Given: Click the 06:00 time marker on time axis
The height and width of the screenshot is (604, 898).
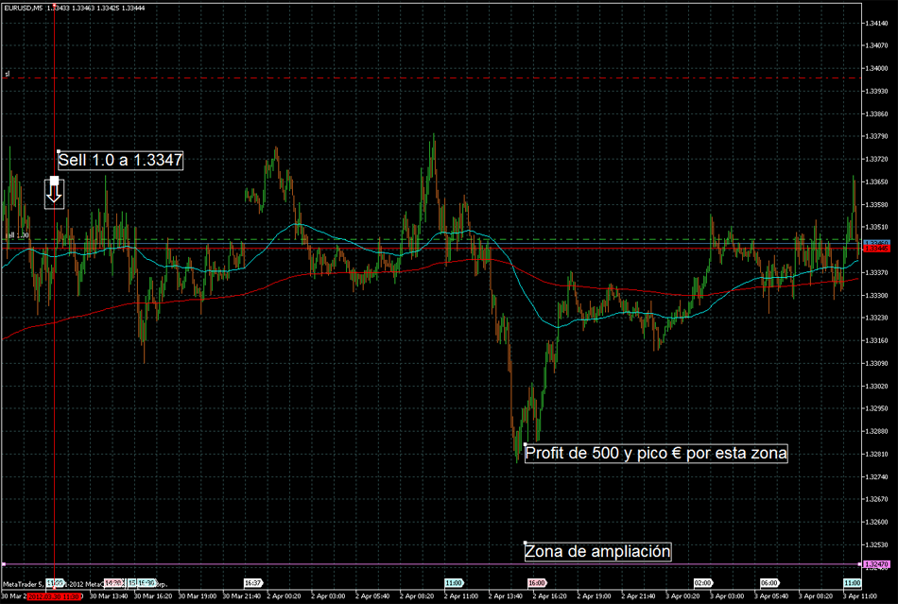Looking at the screenshot, I should [x=769, y=583].
